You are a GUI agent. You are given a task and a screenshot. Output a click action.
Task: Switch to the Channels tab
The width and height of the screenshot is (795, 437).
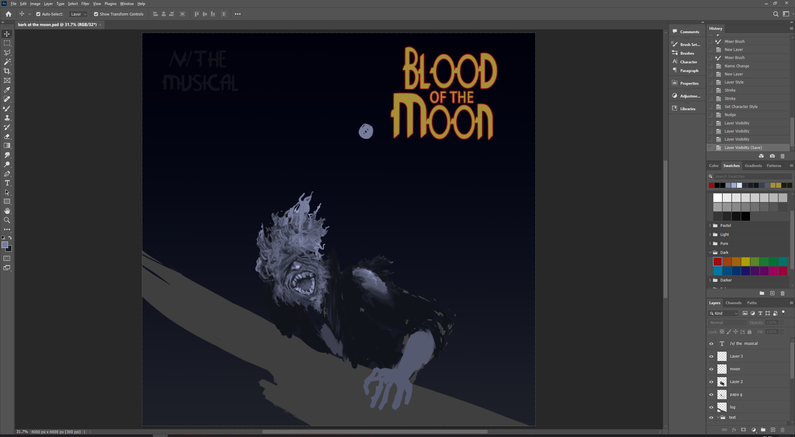(x=734, y=303)
